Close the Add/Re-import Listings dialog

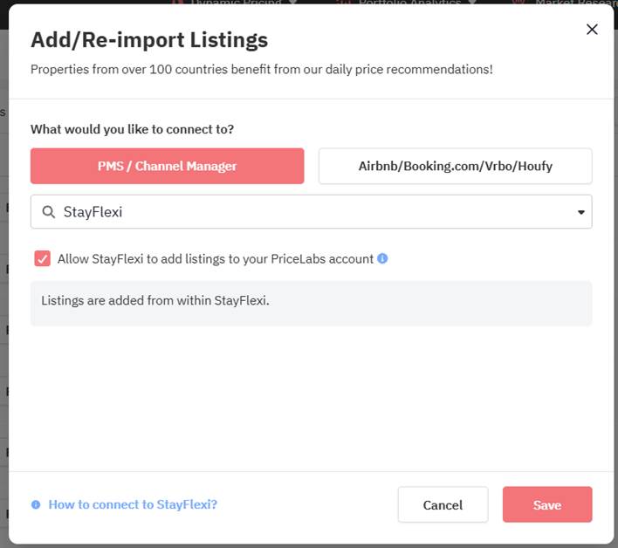[592, 29]
